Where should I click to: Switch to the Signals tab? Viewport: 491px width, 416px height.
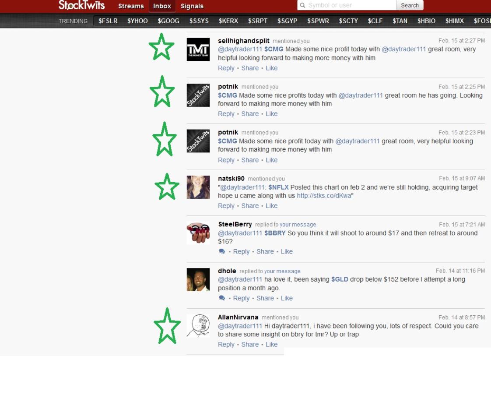point(192,6)
